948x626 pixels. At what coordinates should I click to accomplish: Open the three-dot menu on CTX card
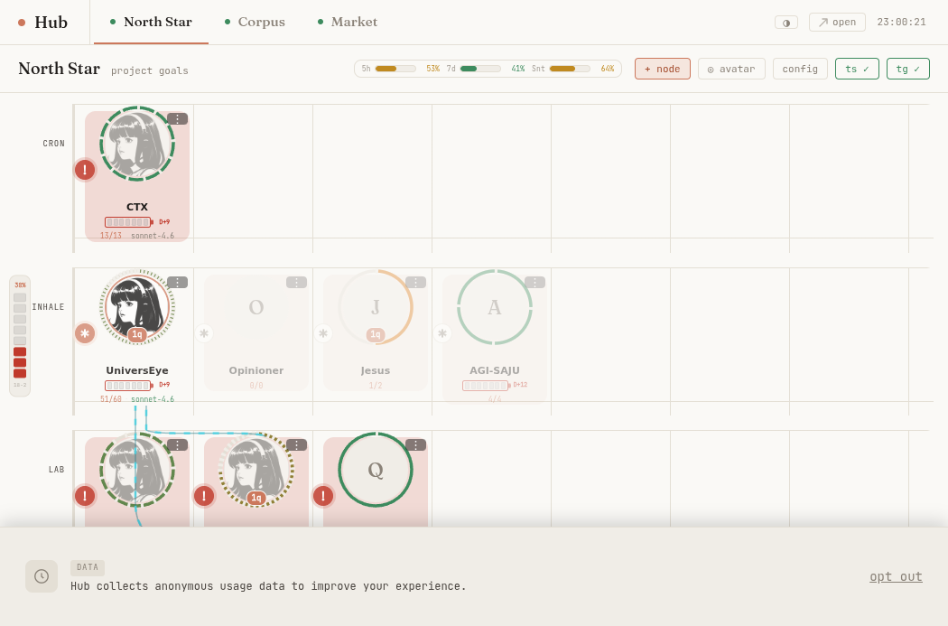177,119
